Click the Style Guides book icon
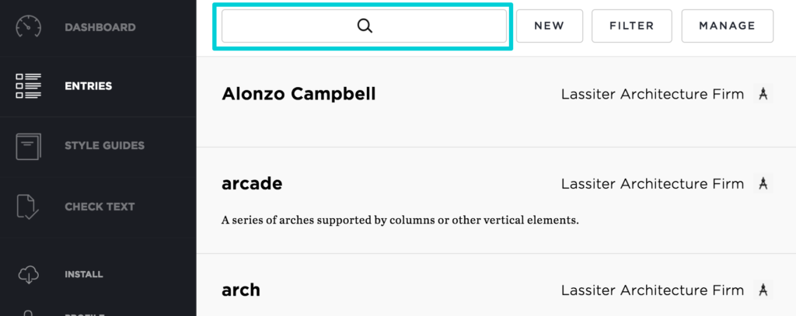The image size is (796, 316). [29, 147]
